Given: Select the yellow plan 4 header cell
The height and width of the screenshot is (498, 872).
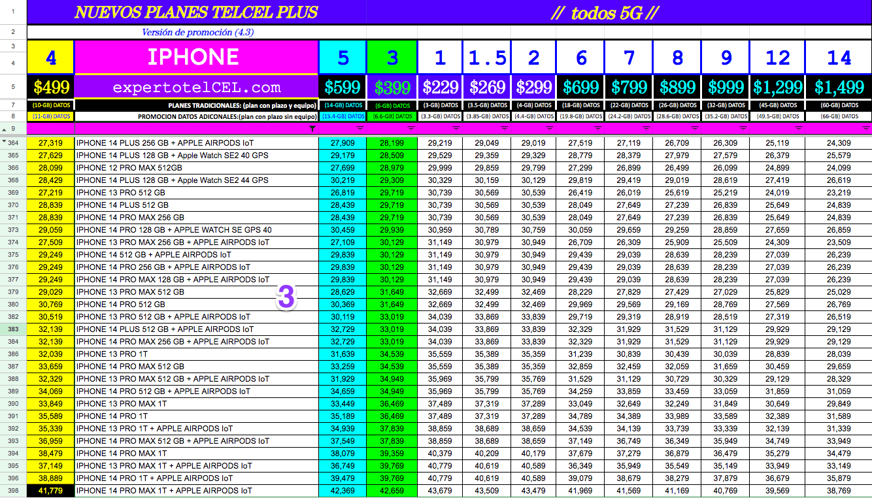Looking at the screenshot, I should (51, 57).
